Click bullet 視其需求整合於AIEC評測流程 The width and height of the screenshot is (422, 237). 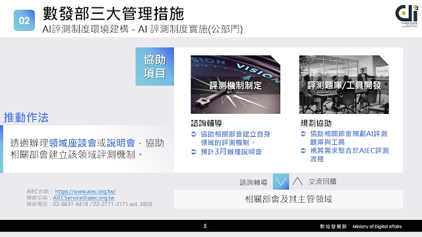[x=349, y=155]
